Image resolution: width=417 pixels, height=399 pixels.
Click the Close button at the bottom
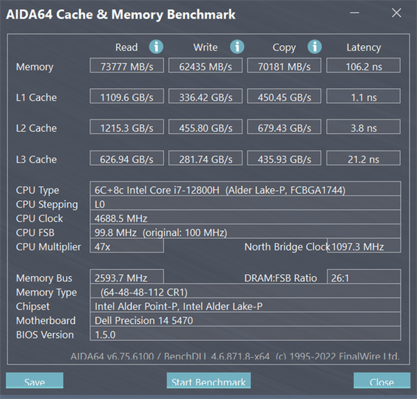point(382,382)
